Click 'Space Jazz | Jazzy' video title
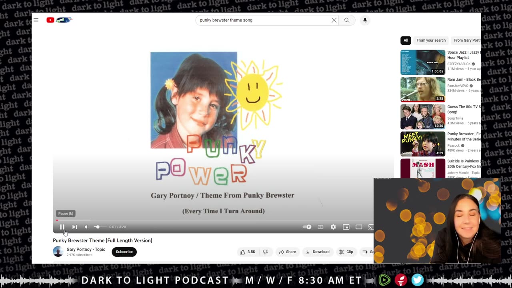Image resolution: width=512 pixels, height=288 pixels. 464,55
